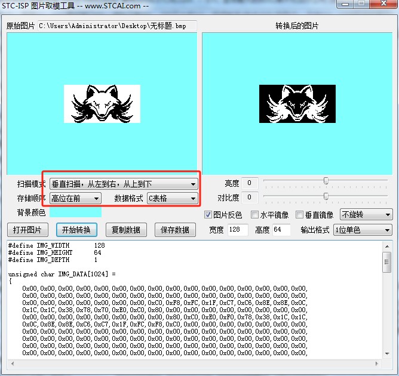The width and height of the screenshot is (399, 376).
Task: Enable the 水平镜像 checkbox
Action: click(254, 215)
